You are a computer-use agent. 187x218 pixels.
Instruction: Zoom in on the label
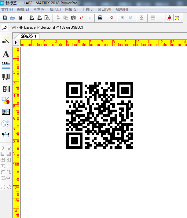point(122,18)
